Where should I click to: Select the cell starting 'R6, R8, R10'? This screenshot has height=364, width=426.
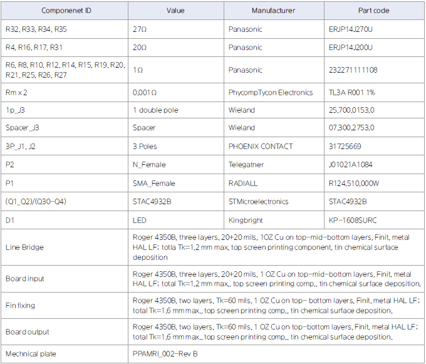65,70
